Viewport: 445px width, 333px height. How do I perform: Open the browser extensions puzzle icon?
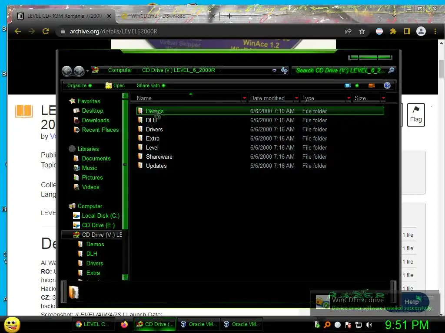point(393,31)
